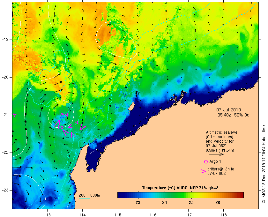This screenshot has height=217, width=268.
Task: Click the velocity for label in legend
Action: coord(220,141)
